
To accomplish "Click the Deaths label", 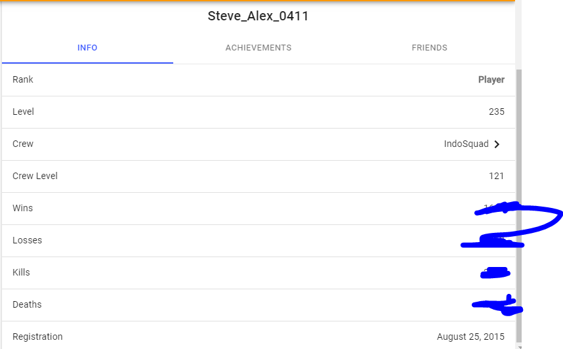I will [x=27, y=304].
